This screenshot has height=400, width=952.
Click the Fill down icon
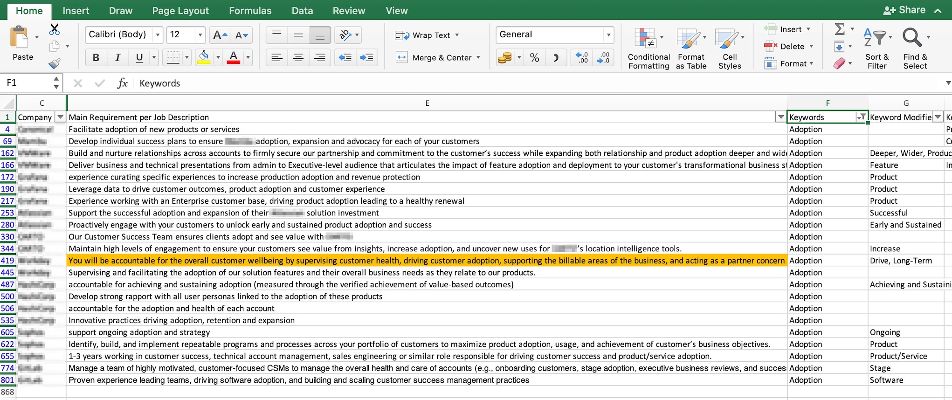click(839, 47)
